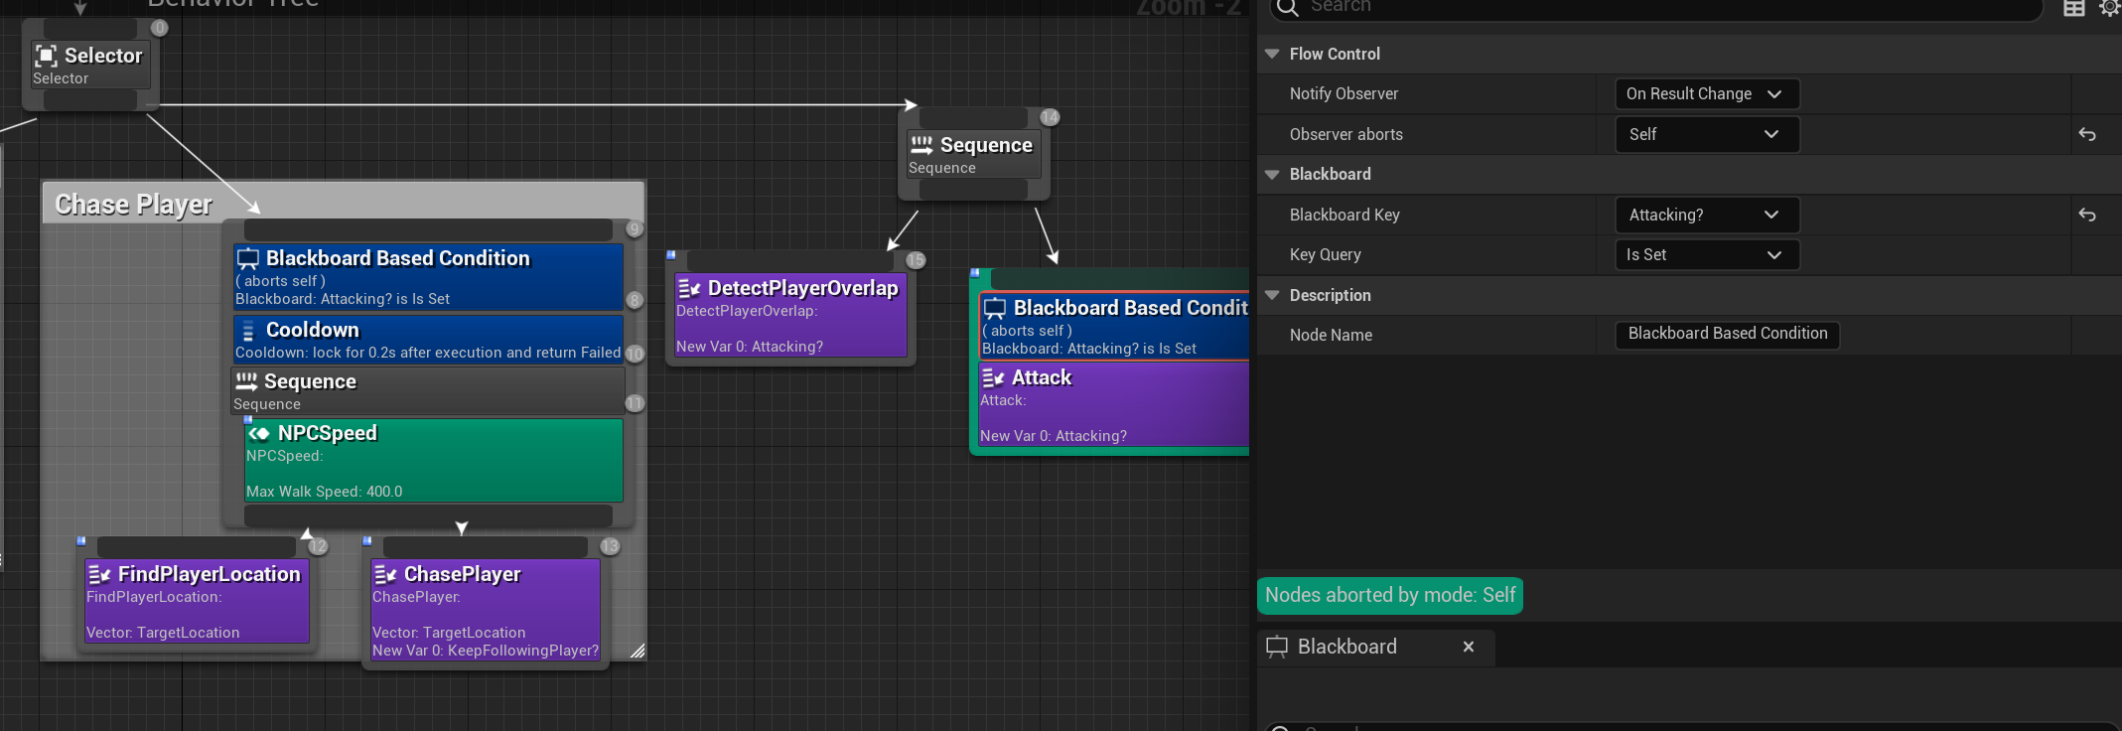
Task: Open the Notify Observer dropdown
Action: click(1705, 93)
